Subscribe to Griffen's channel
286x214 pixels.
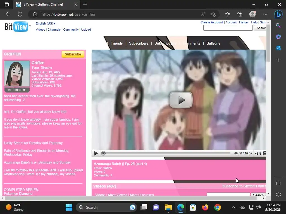point(73,54)
